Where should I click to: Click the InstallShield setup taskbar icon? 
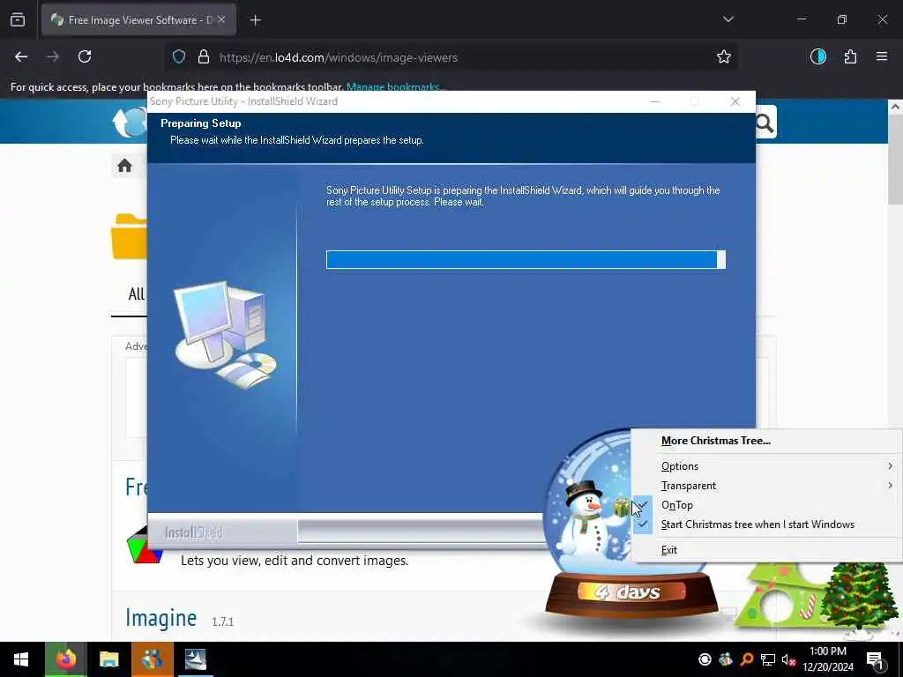pos(196,659)
